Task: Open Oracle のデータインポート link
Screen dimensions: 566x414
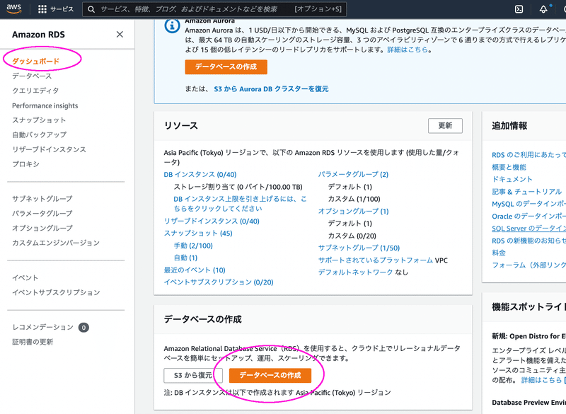Action: (x=529, y=217)
